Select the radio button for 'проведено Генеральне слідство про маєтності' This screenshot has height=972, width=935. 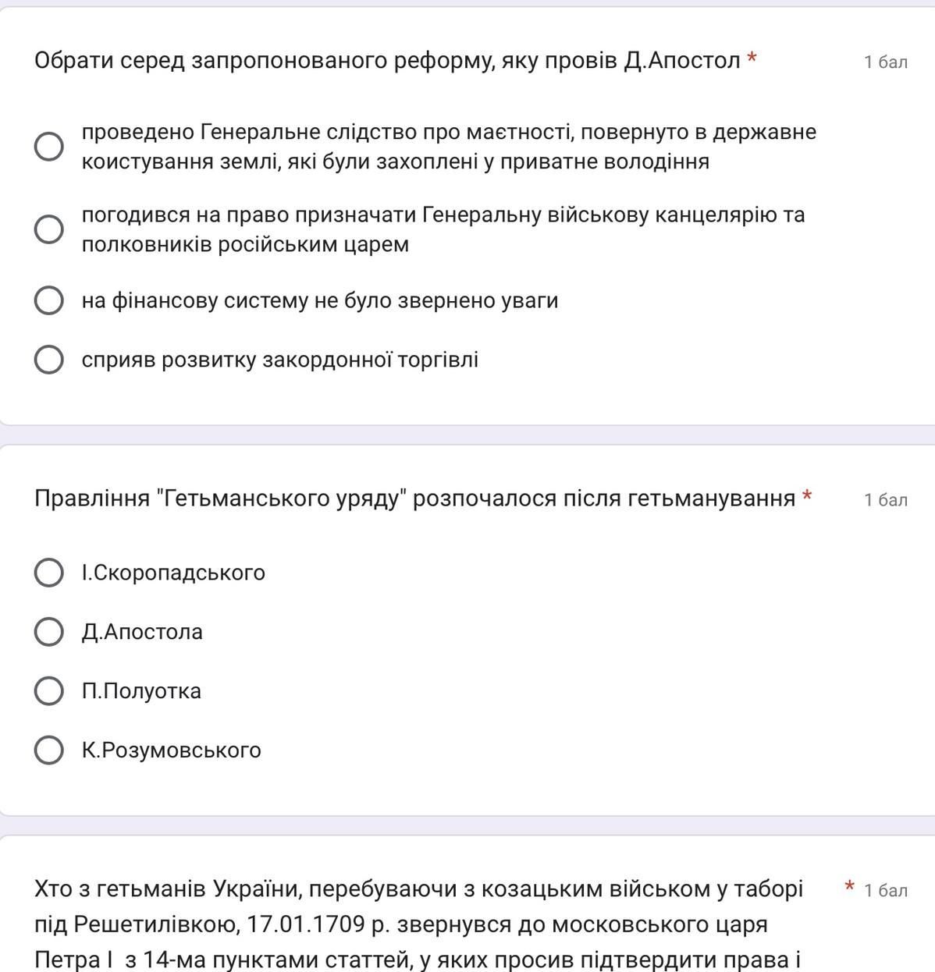click(49, 146)
